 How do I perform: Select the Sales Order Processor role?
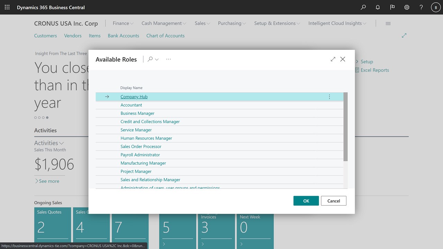point(141,147)
